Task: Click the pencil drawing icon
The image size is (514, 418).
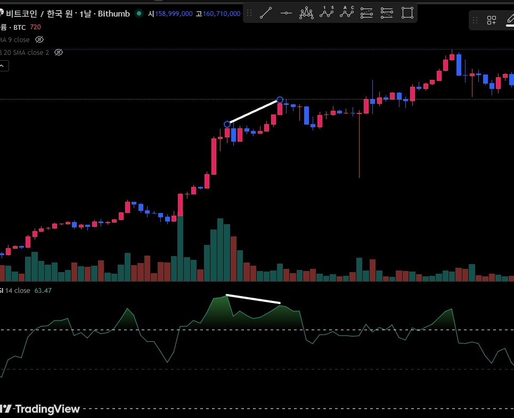Action: pos(510,20)
